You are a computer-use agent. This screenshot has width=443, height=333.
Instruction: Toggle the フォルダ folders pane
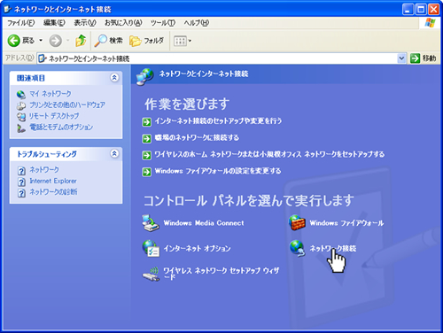pos(146,41)
